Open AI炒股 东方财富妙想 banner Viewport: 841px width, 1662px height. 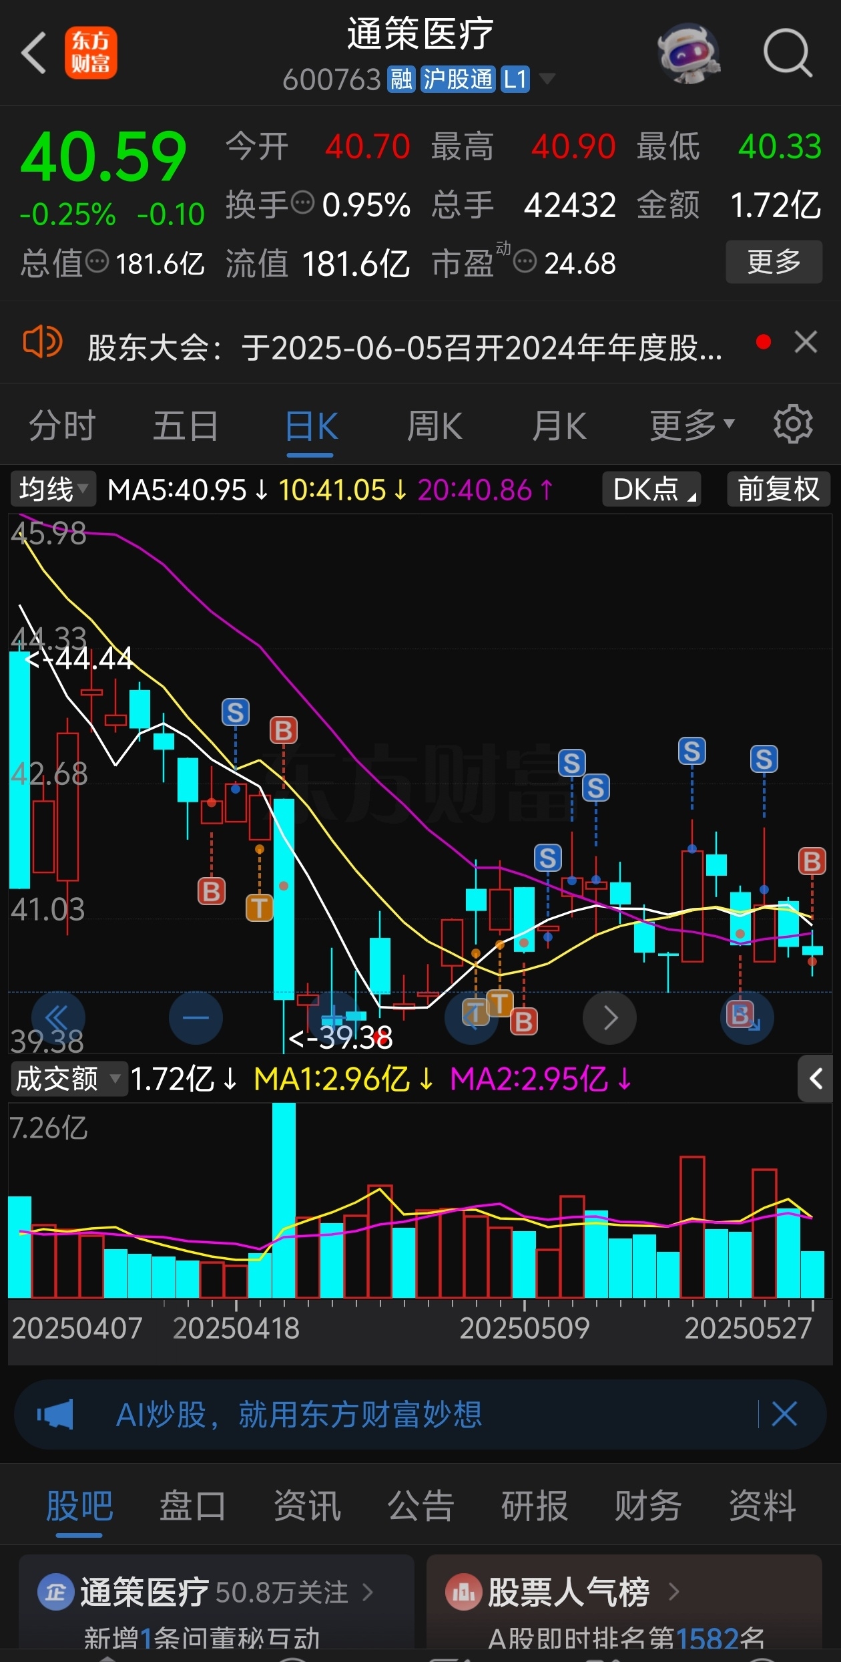point(420,1414)
